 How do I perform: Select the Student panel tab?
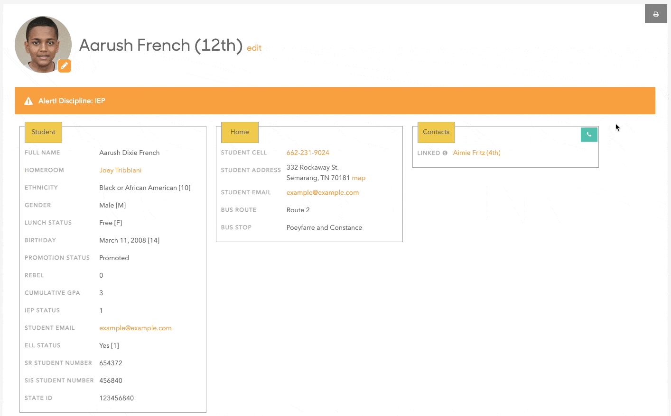point(43,132)
